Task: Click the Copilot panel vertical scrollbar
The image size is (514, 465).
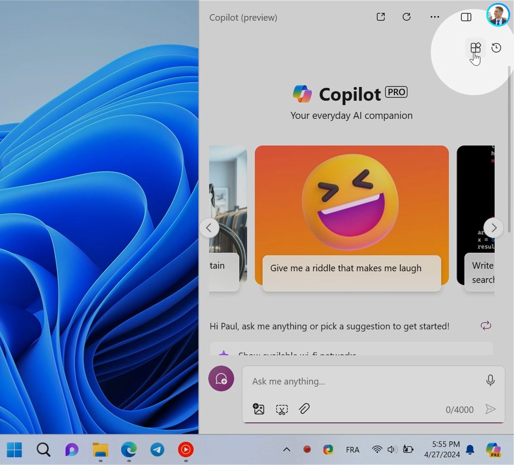Action: click(509, 149)
